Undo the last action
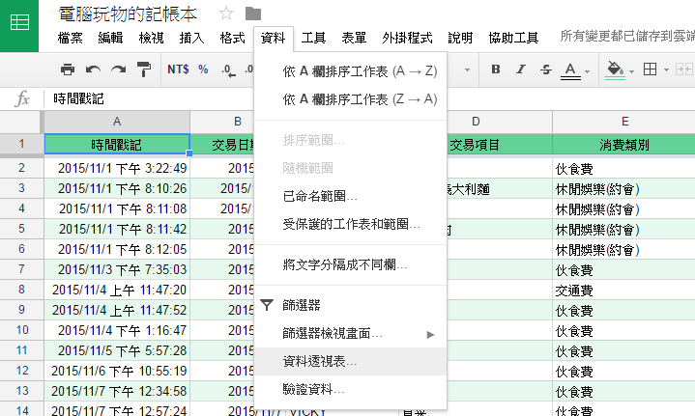Screen dimensions: 695x416 coord(93,69)
